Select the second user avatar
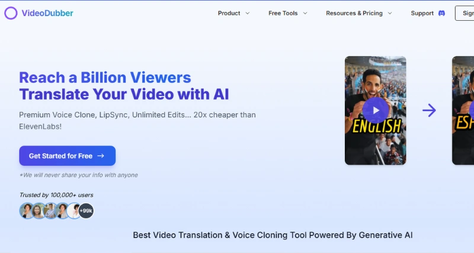 [39, 211]
